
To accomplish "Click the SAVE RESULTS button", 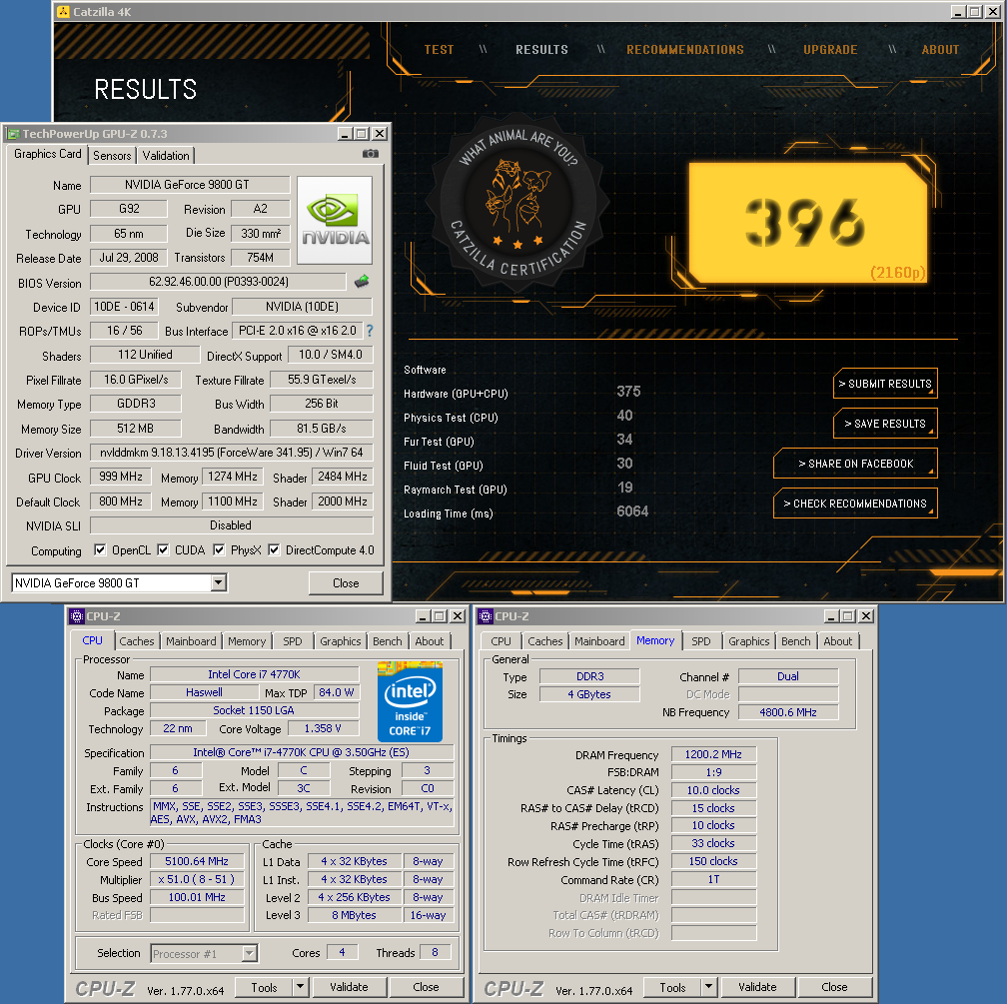I will point(885,424).
